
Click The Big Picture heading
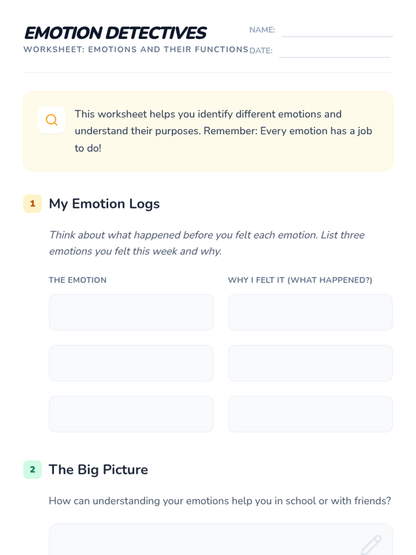click(x=98, y=469)
